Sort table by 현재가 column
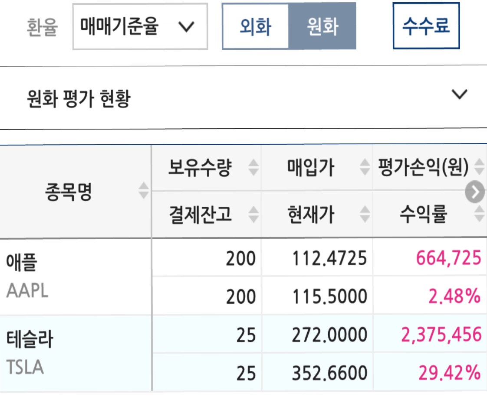Viewport: 487px width, 416px height. [x=365, y=214]
